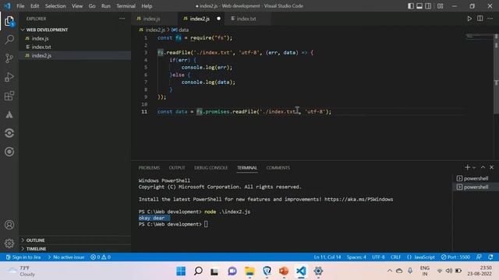Open the Run and Debug view
Screen dimensions: 499x280
(9, 77)
